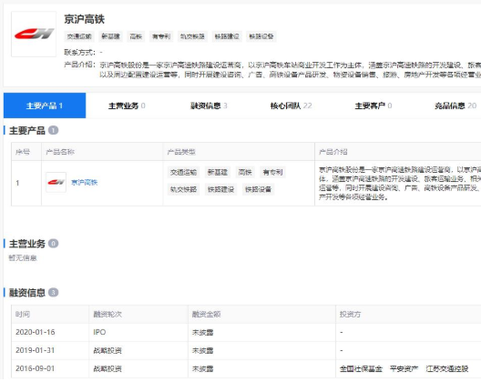Viewport: 481px width, 382px height.
Task: Open investor 全国社保基金
Action: [x=361, y=368]
